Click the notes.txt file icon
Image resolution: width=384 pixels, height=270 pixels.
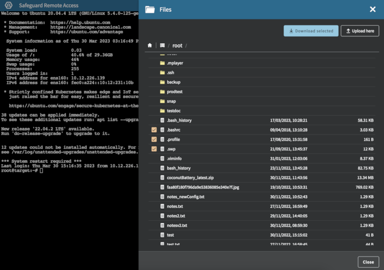pos(162,206)
